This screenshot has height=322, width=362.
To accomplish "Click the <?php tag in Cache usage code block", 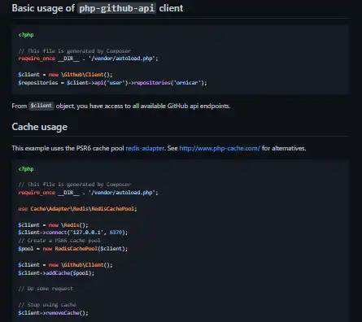I will (26, 169).
